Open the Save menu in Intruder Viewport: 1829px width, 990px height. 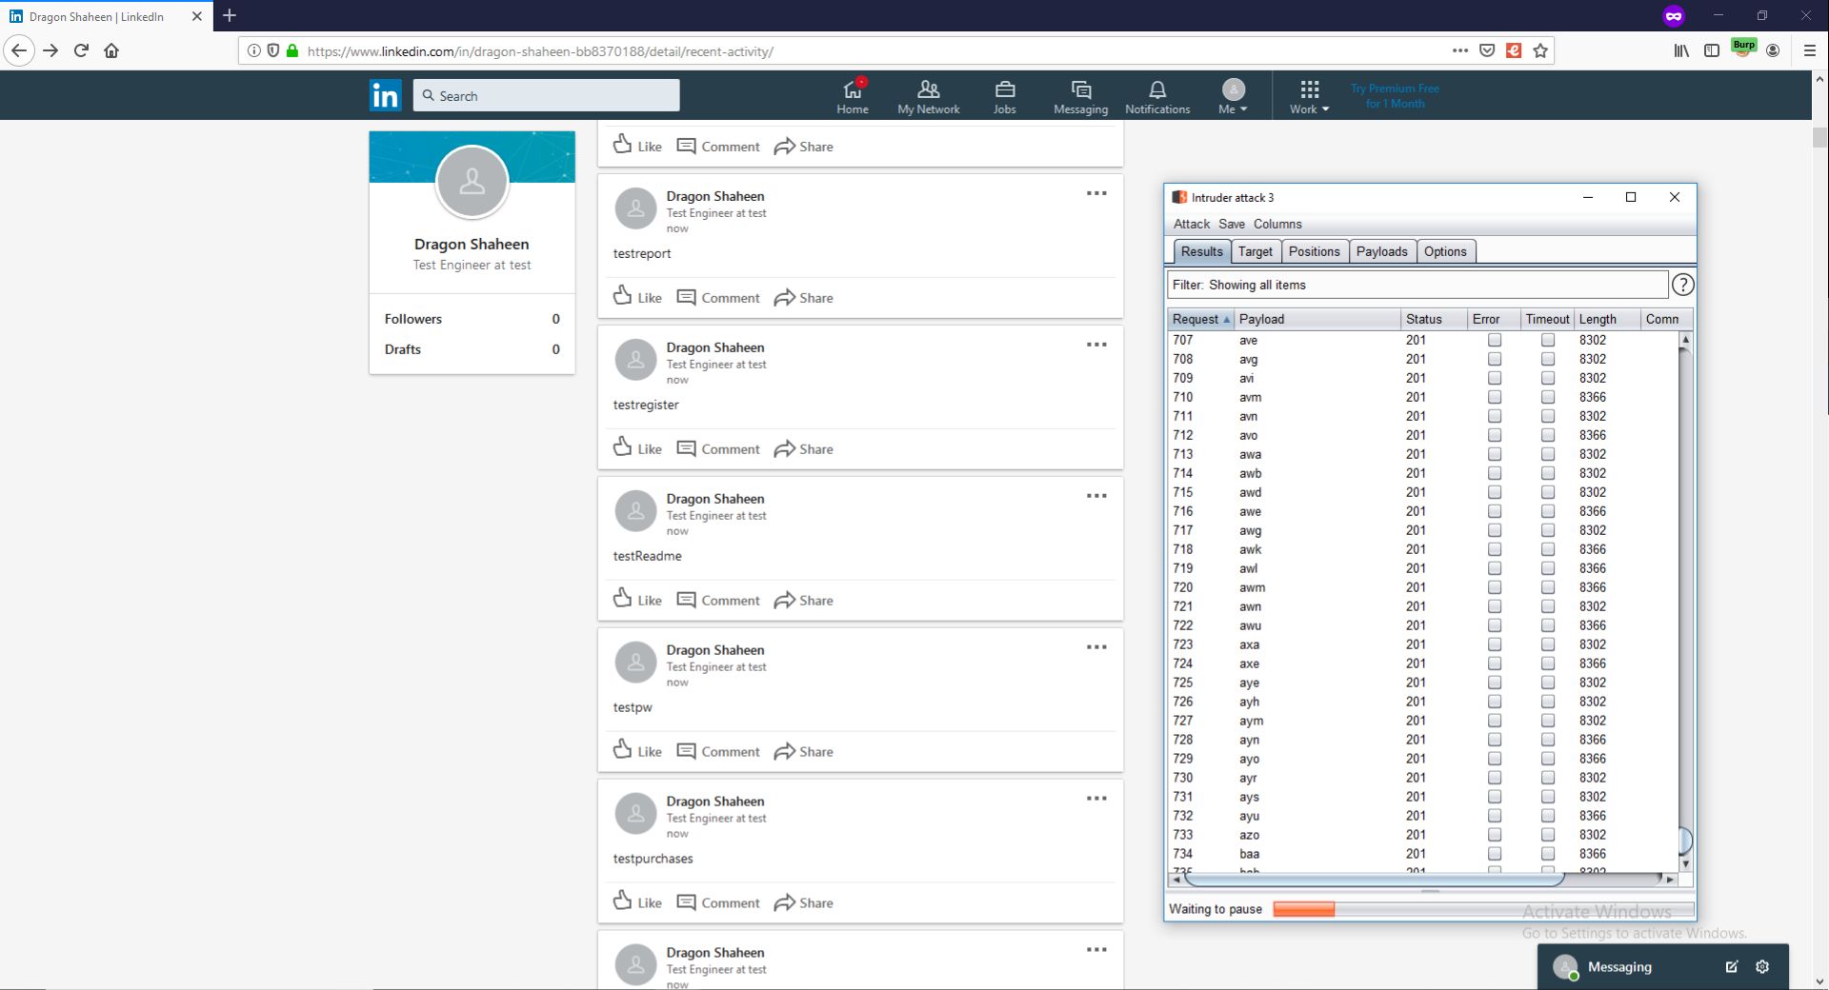pos(1232,224)
